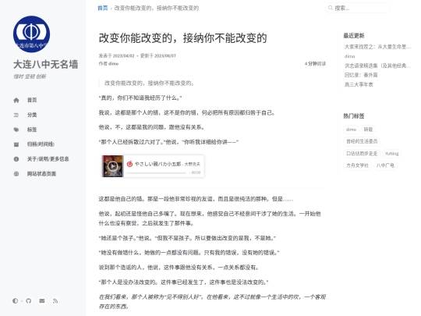The height and width of the screenshot is (316, 421).
Task: Click song title やさしい親バカ小五郎
Action: coord(157,164)
